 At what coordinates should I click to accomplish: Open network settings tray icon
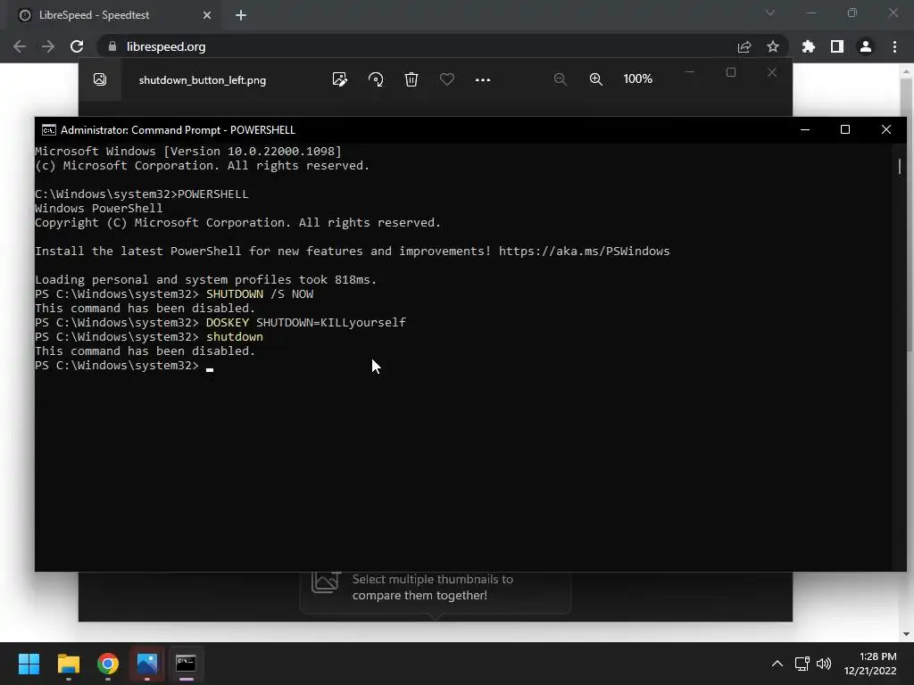pos(802,664)
